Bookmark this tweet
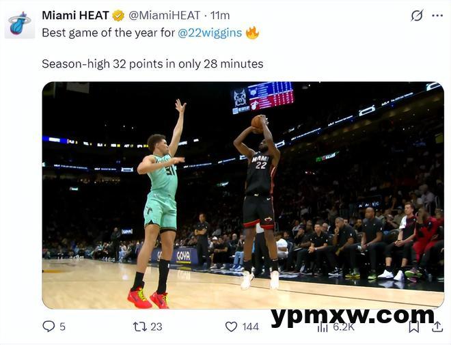451x345 pixels. click(413, 327)
